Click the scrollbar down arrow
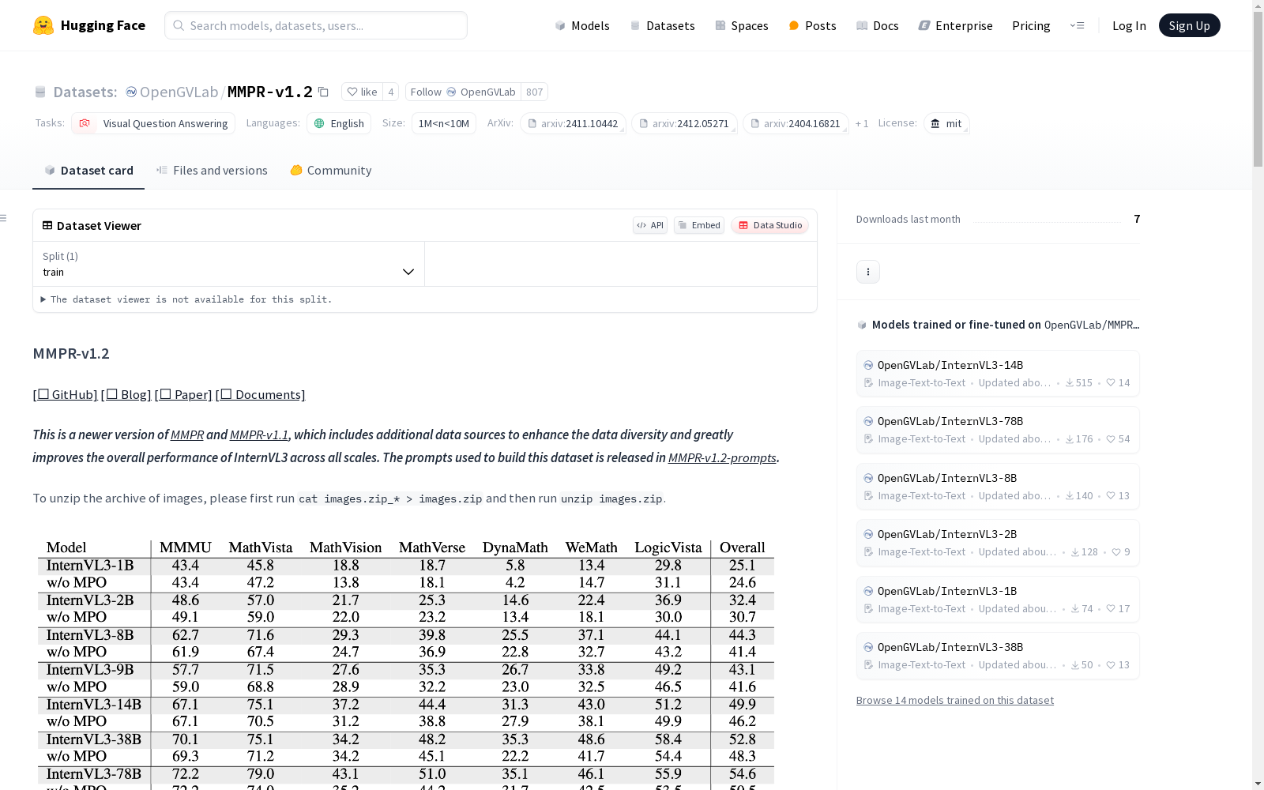1264x790 pixels. [x=1258, y=784]
